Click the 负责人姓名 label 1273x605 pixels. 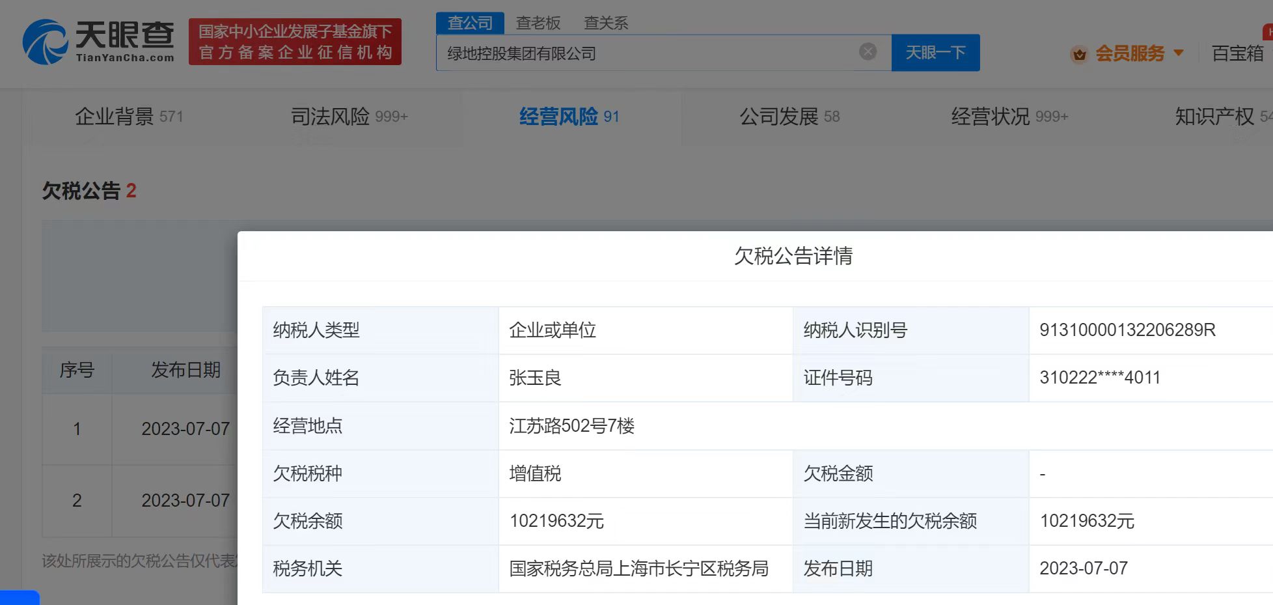coord(316,378)
